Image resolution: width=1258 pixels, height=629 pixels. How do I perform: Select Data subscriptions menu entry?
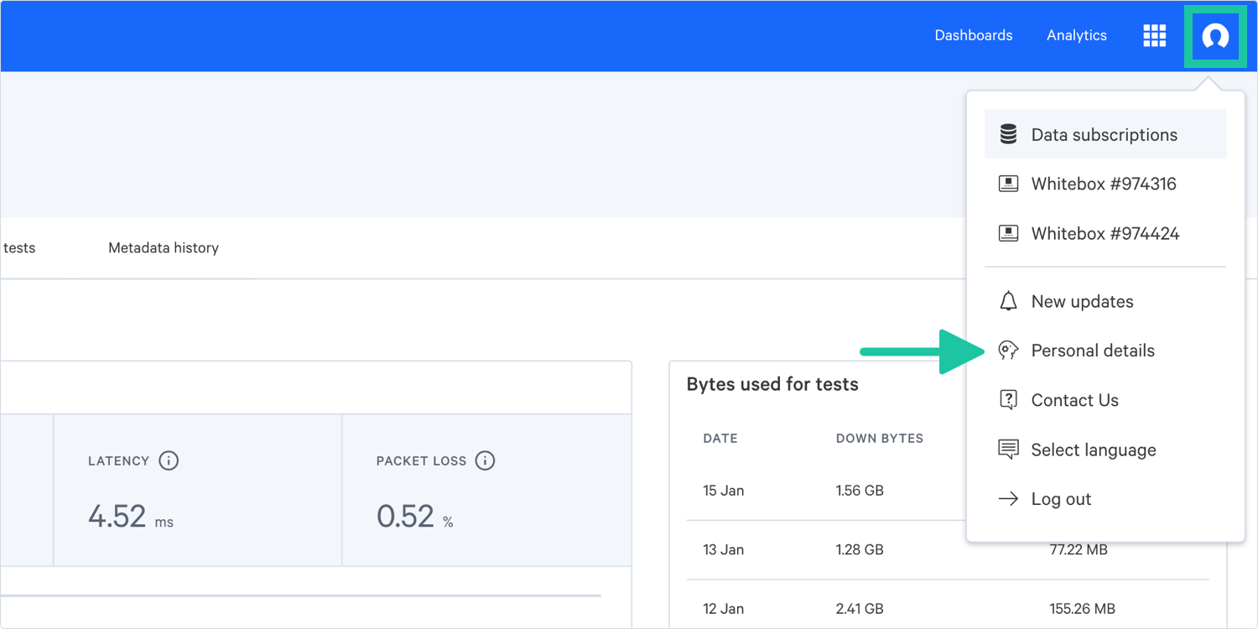click(x=1104, y=135)
